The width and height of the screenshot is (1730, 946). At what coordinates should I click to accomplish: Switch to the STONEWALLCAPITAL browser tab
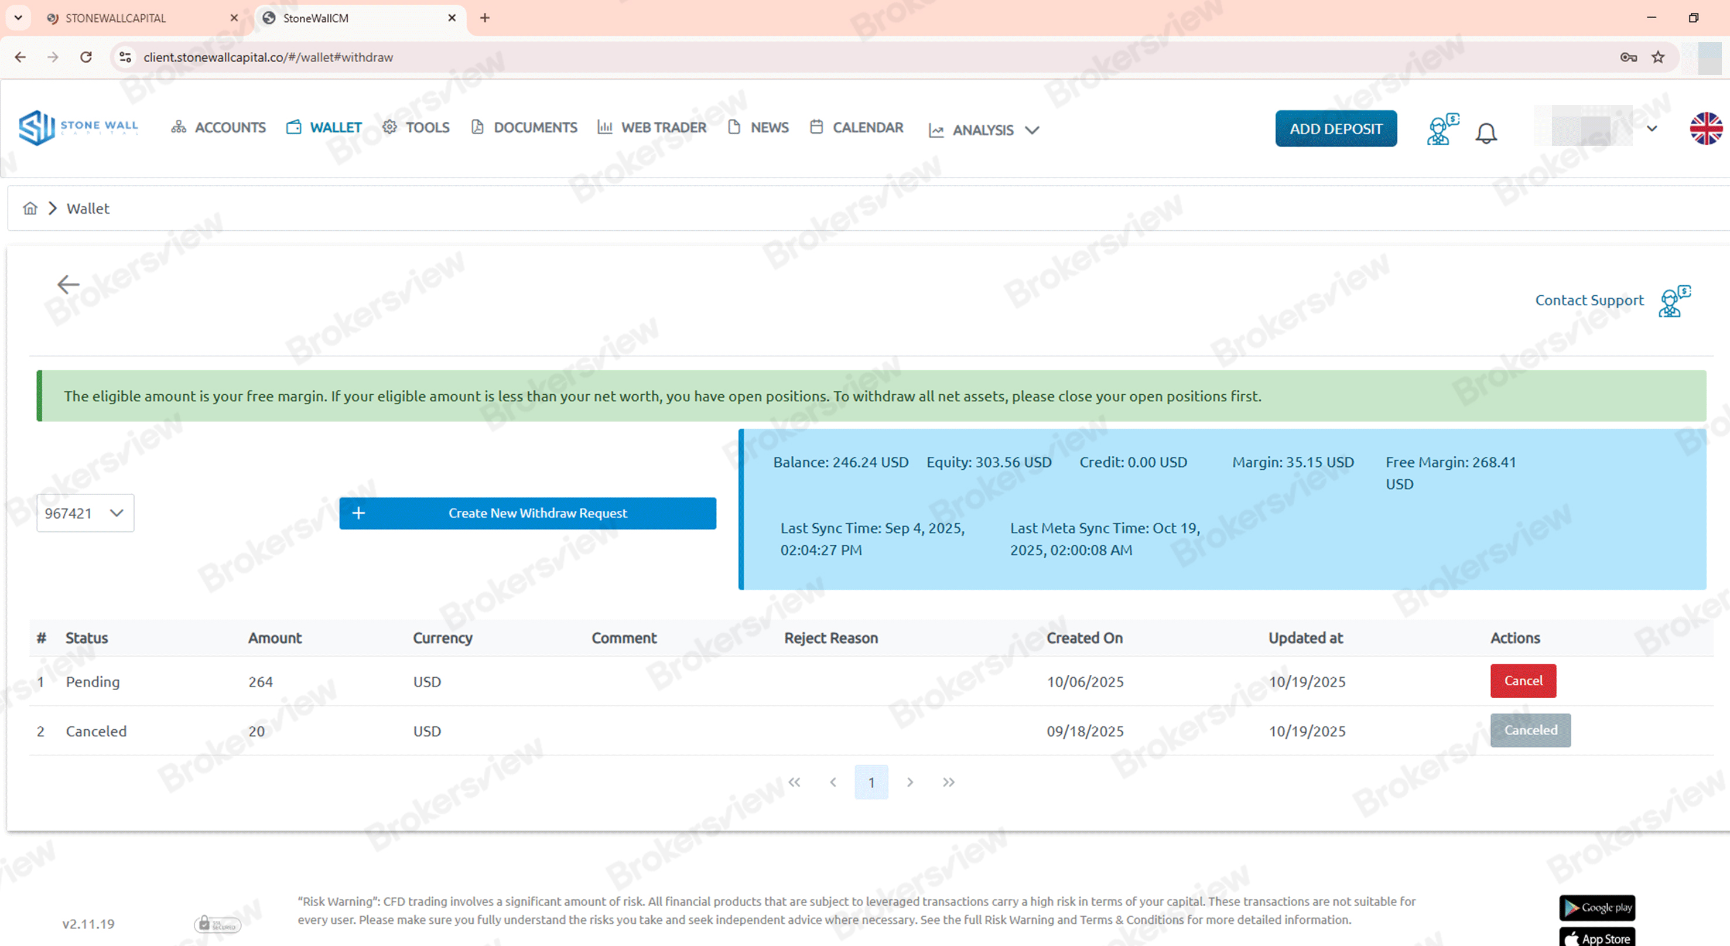[115, 18]
